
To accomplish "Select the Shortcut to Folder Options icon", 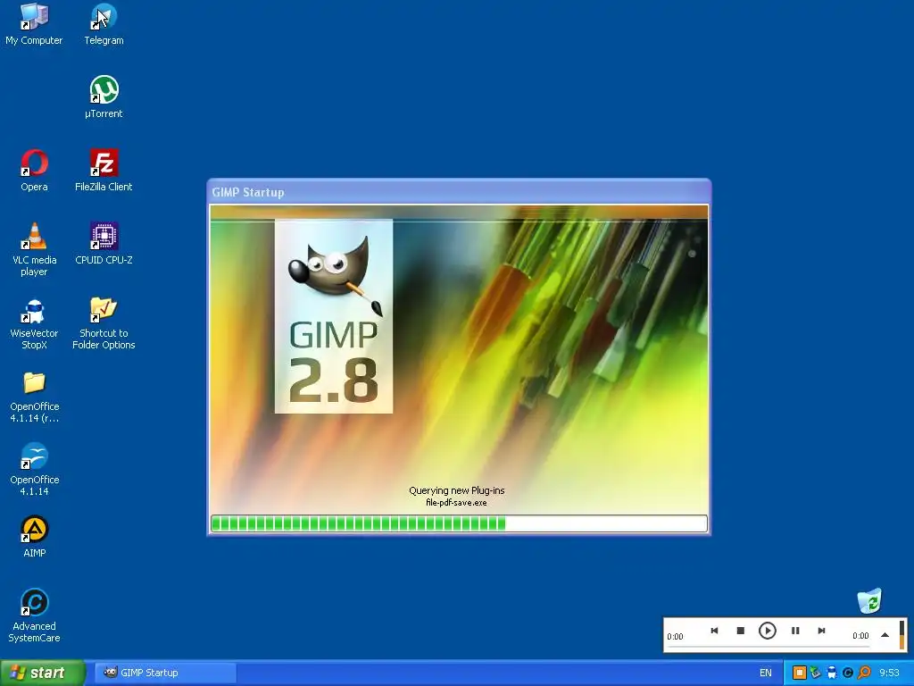I will (104, 322).
